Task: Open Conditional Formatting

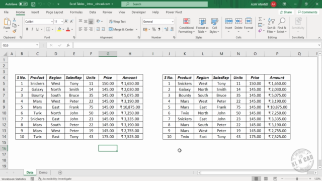Action: pos(187,26)
